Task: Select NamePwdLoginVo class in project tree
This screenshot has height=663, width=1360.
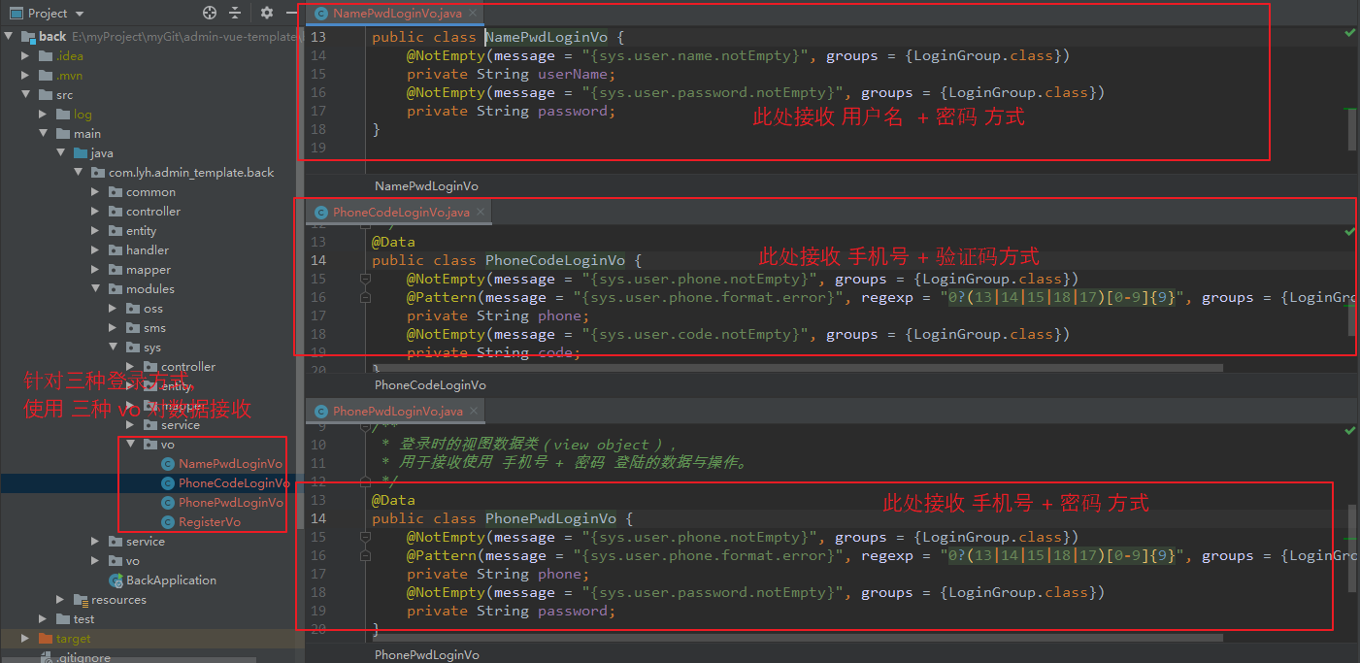Action: (x=230, y=464)
